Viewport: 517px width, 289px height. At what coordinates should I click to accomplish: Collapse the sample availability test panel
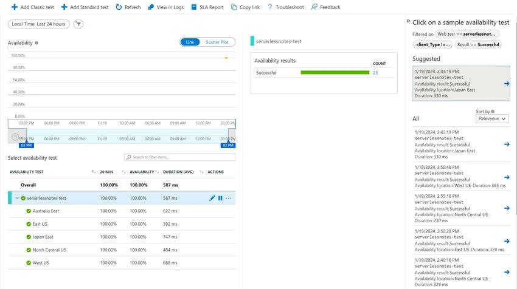pos(408,21)
